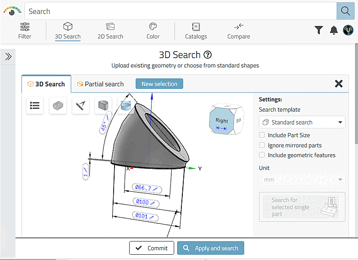
Task: Focus the Search input field
Action: 180,11
